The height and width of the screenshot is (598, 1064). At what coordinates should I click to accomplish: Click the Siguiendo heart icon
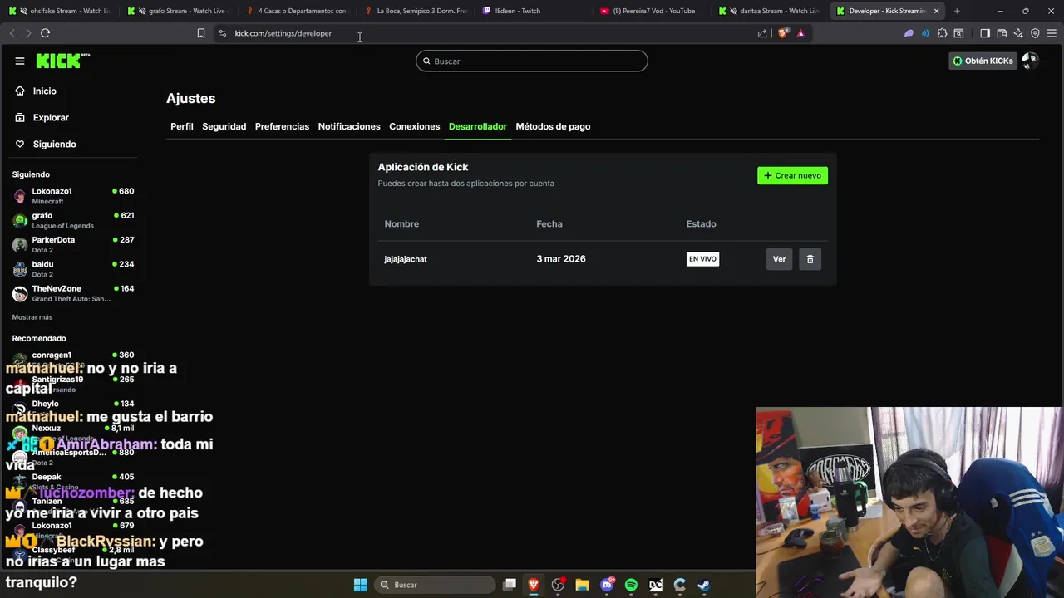click(20, 144)
